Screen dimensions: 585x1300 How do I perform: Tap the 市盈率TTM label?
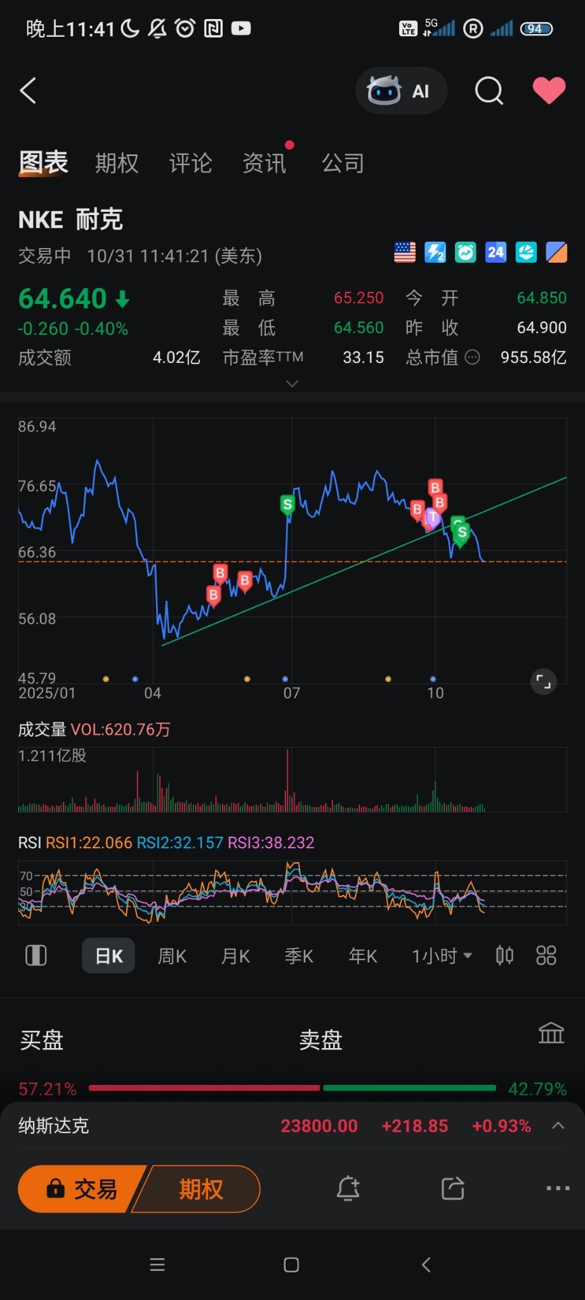pyautogui.click(x=263, y=358)
